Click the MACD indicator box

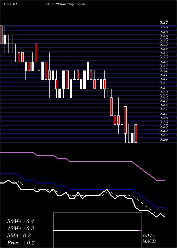pyautogui.click(x=97, y=230)
